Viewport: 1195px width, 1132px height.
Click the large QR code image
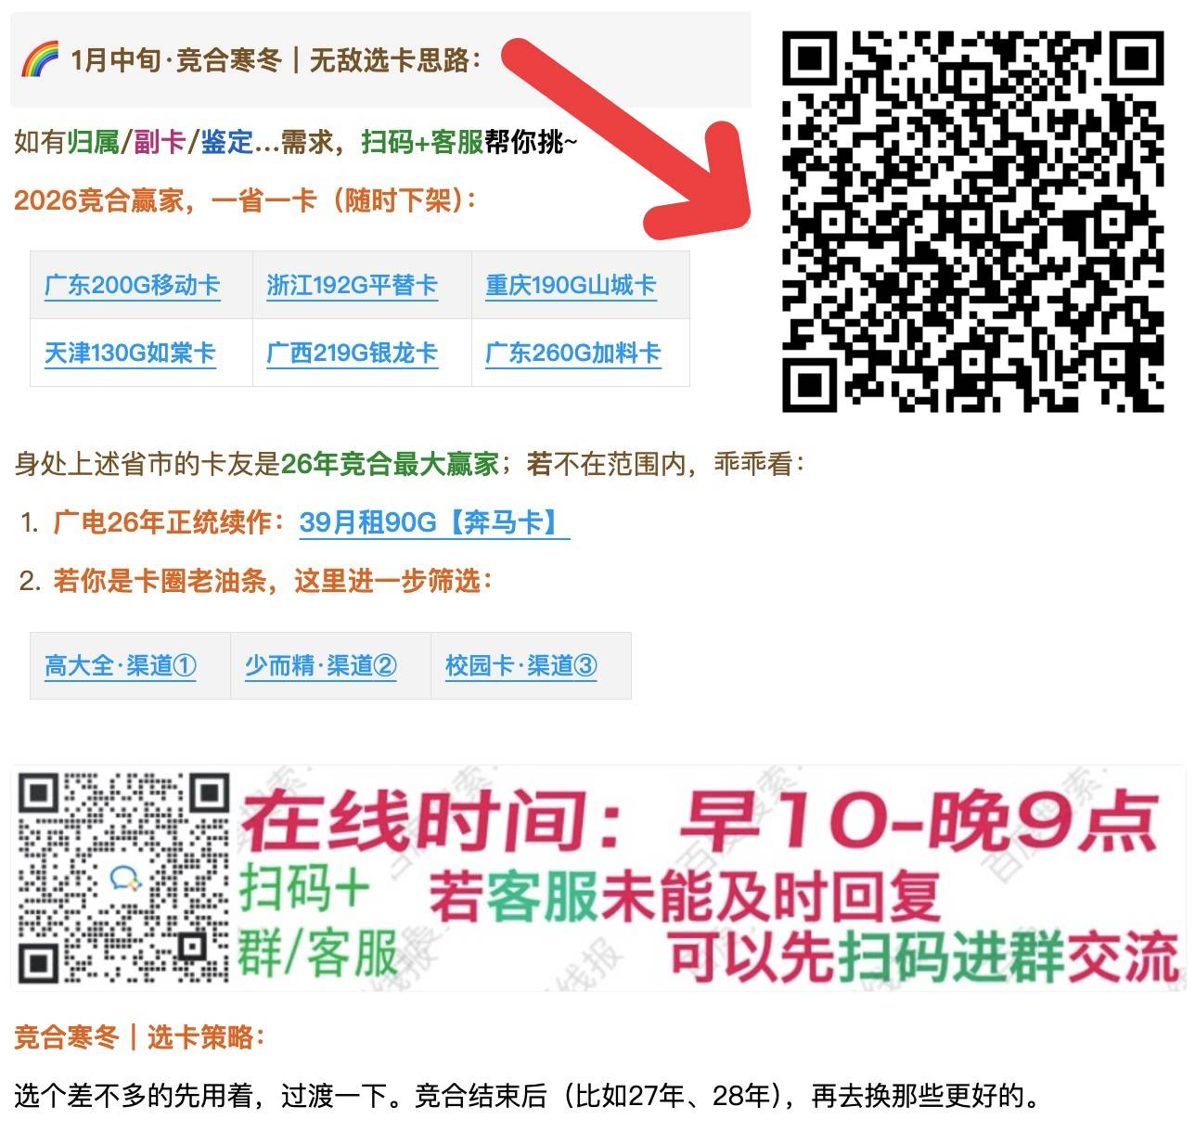point(973,221)
